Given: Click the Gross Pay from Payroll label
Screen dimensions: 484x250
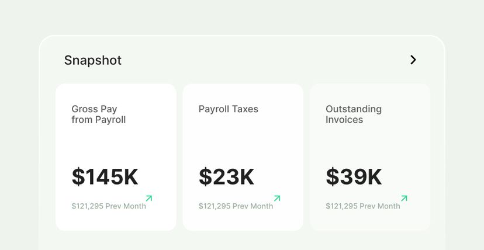Looking at the screenshot, I should (x=98, y=114).
